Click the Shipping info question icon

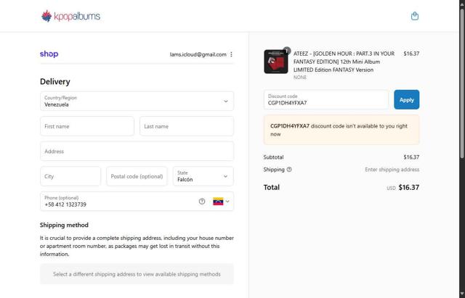(289, 170)
